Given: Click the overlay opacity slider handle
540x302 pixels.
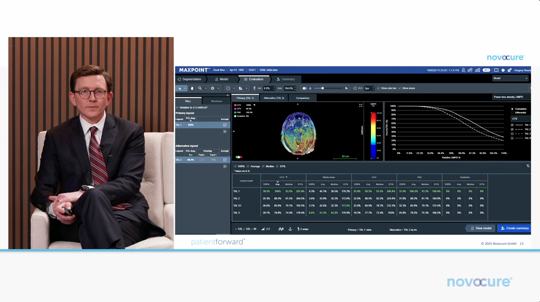Looking at the screenshot, I should pos(323,88).
